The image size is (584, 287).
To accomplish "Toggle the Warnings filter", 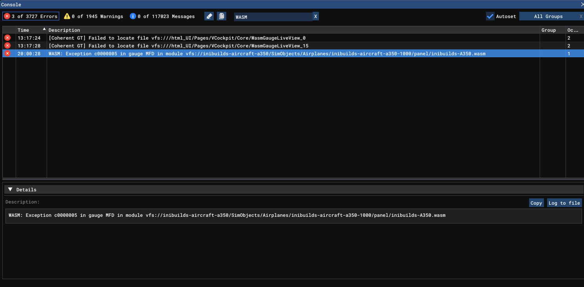I will 93,16.
